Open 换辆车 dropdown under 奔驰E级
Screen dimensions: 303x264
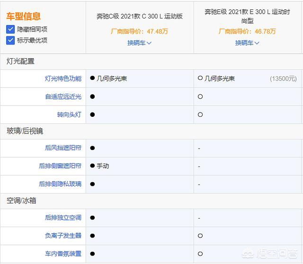247,43
